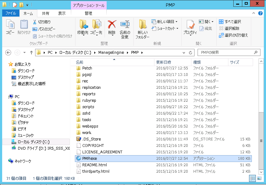Select DVD ドライブ (D:) in navigation pane
This screenshot has width=266, height=185.
coord(40,148)
